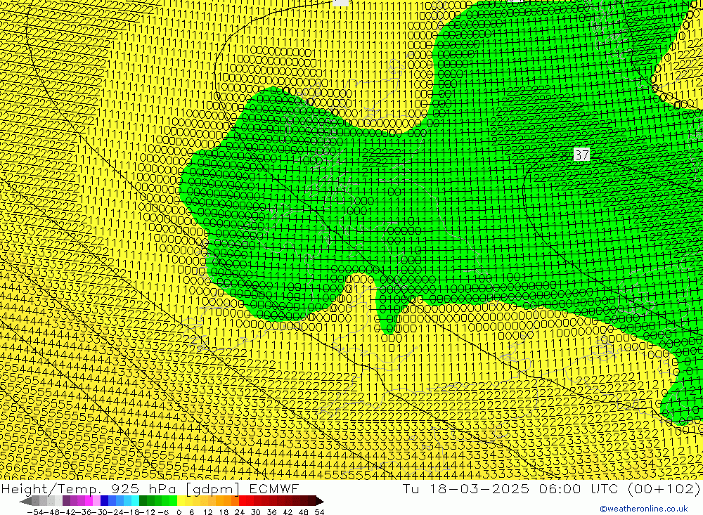
Task: Click the legend value -12
Action: pos(147,512)
